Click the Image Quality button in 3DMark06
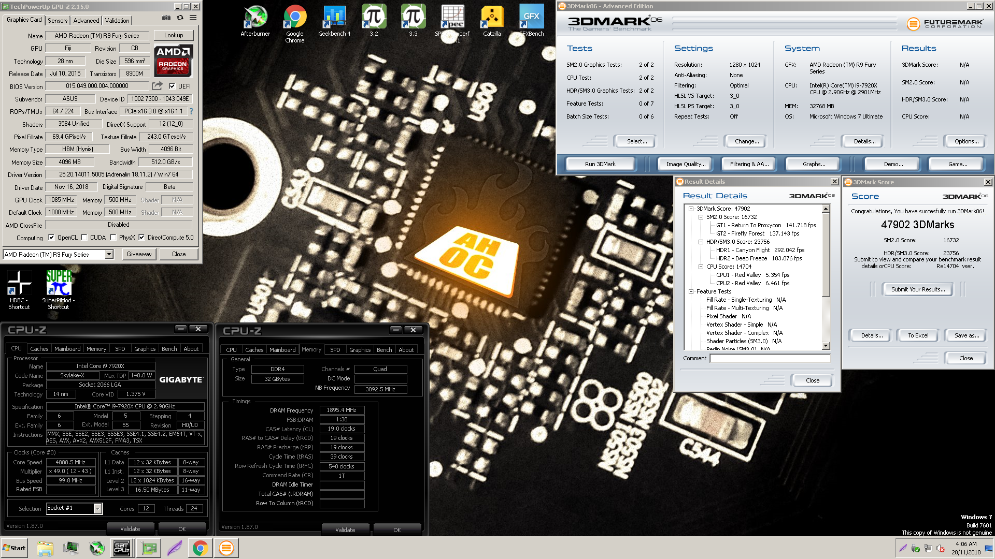Image resolution: width=995 pixels, height=559 pixels. [686, 164]
